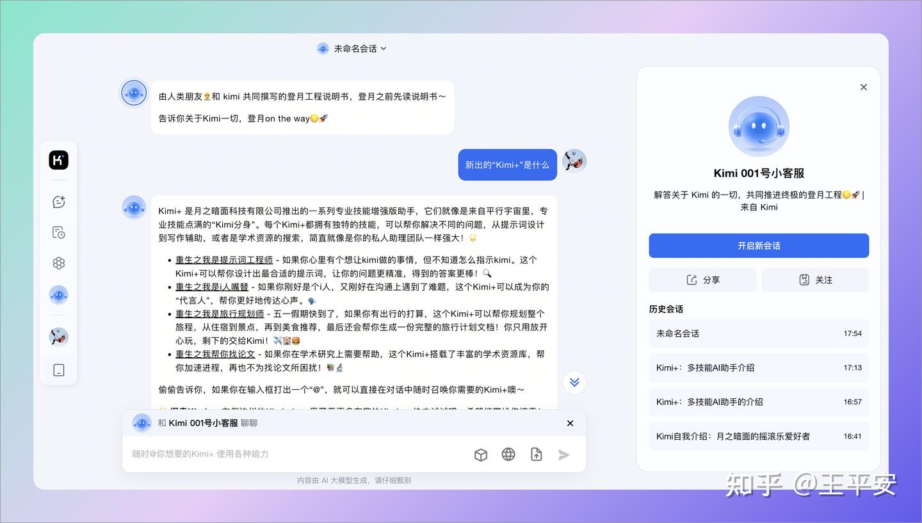Select the Kimi 001号小客服 avatar in the sidebar
922x523 pixels.
pyautogui.click(x=58, y=295)
